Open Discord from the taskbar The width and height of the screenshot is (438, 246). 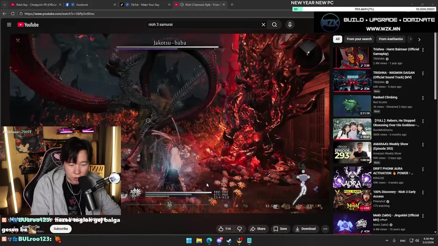[219, 241]
